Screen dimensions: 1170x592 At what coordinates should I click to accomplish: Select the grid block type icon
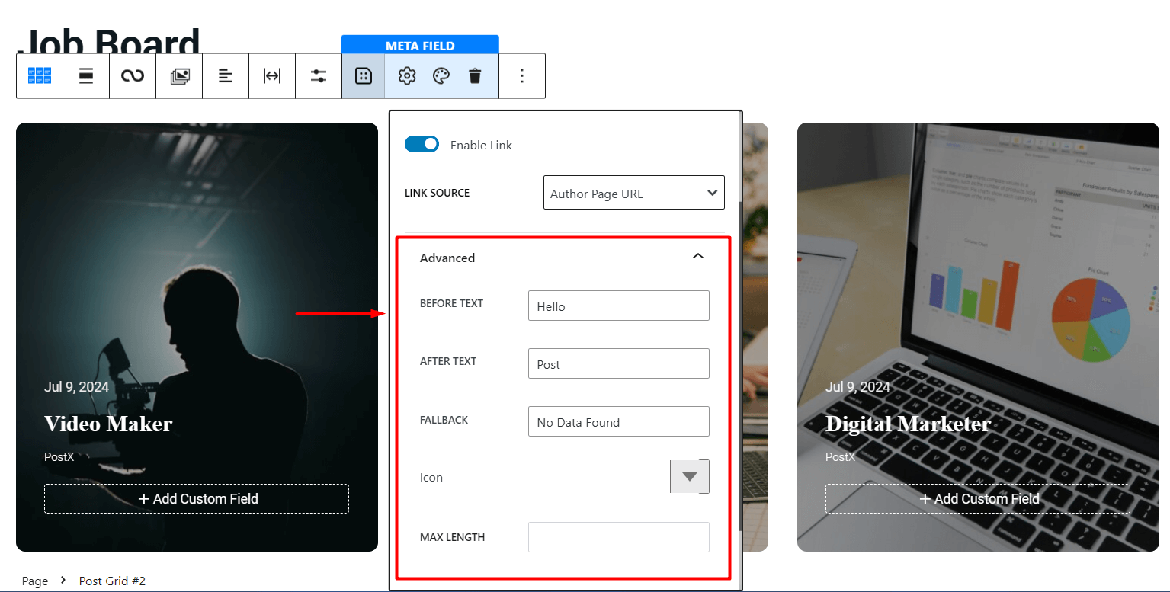click(39, 75)
